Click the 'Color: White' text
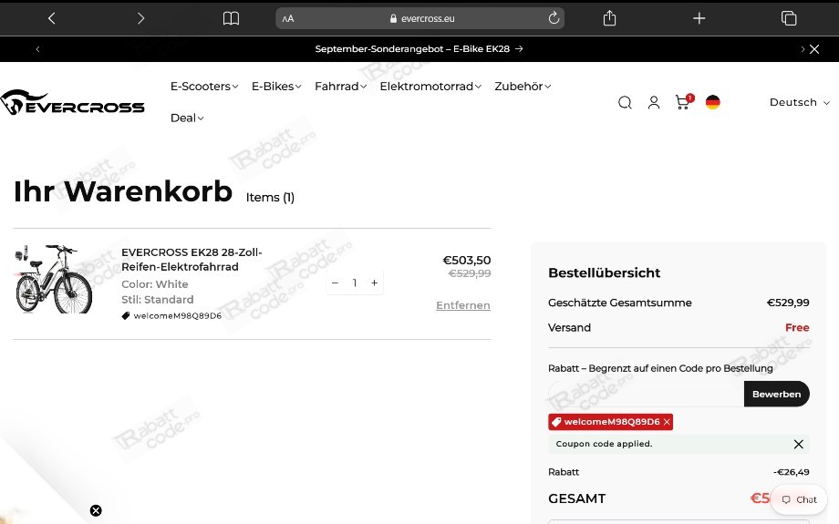This screenshot has width=839, height=524. pyautogui.click(x=155, y=284)
